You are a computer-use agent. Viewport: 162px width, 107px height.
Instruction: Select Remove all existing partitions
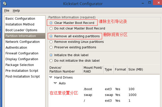[x=51, y=36]
